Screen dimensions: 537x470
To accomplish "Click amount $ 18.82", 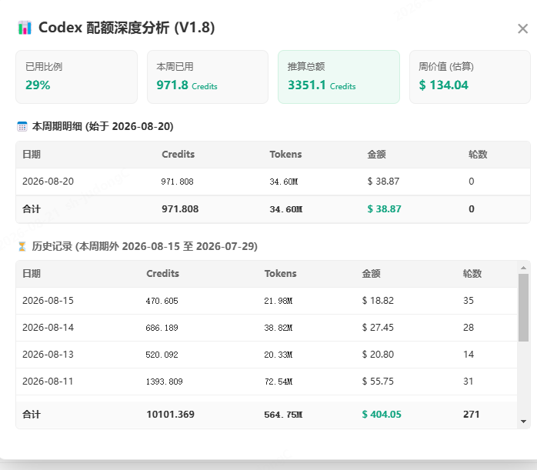I will coord(378,301).
